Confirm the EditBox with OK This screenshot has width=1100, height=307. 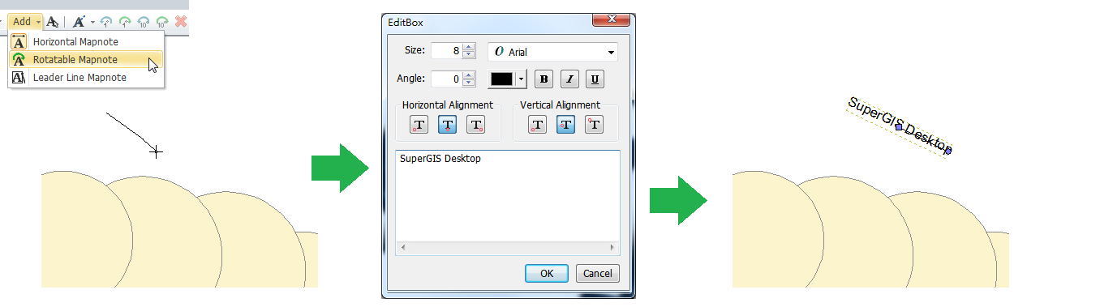point(547,274)
